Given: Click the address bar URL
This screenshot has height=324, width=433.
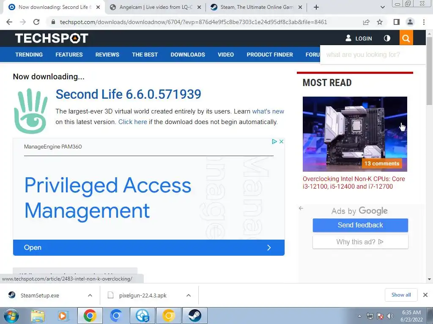Looking at the screenshot, I should (193, 22).
